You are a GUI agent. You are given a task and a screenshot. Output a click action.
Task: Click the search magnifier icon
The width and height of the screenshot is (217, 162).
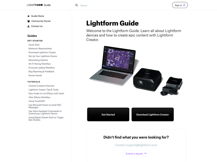tap(76, 5)
